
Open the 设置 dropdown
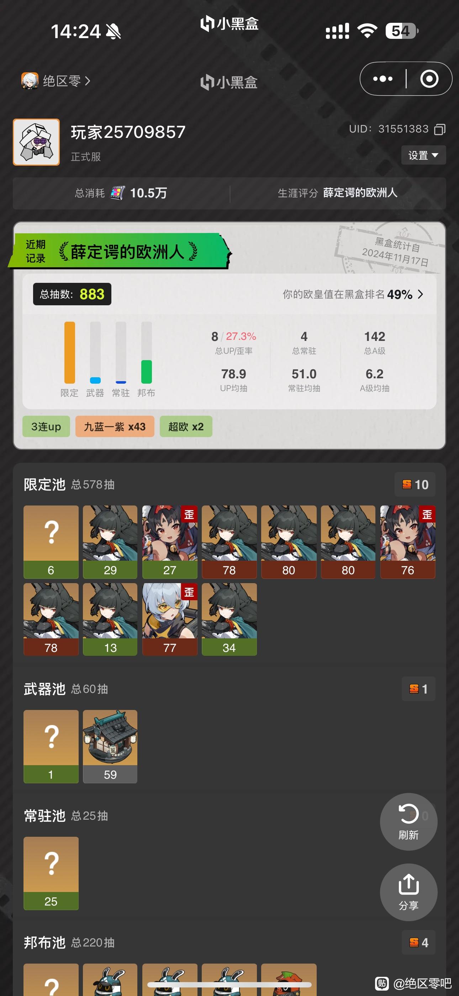[x=423, y=155]
